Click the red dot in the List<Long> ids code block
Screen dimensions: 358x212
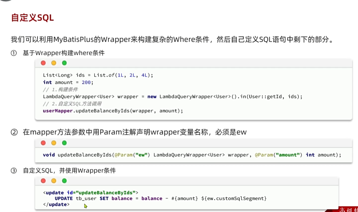click(43, 63)
